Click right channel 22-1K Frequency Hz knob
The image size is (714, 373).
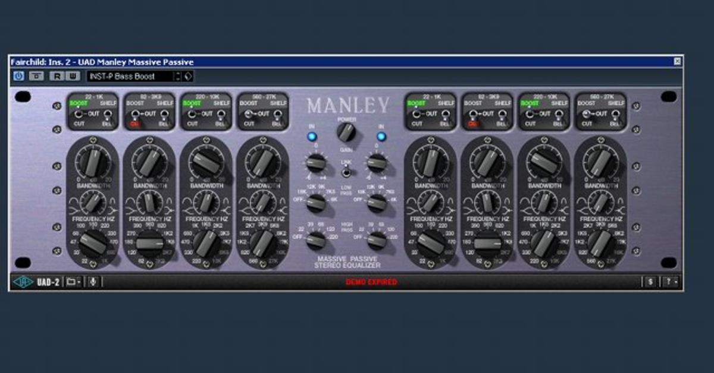point(431,244)
